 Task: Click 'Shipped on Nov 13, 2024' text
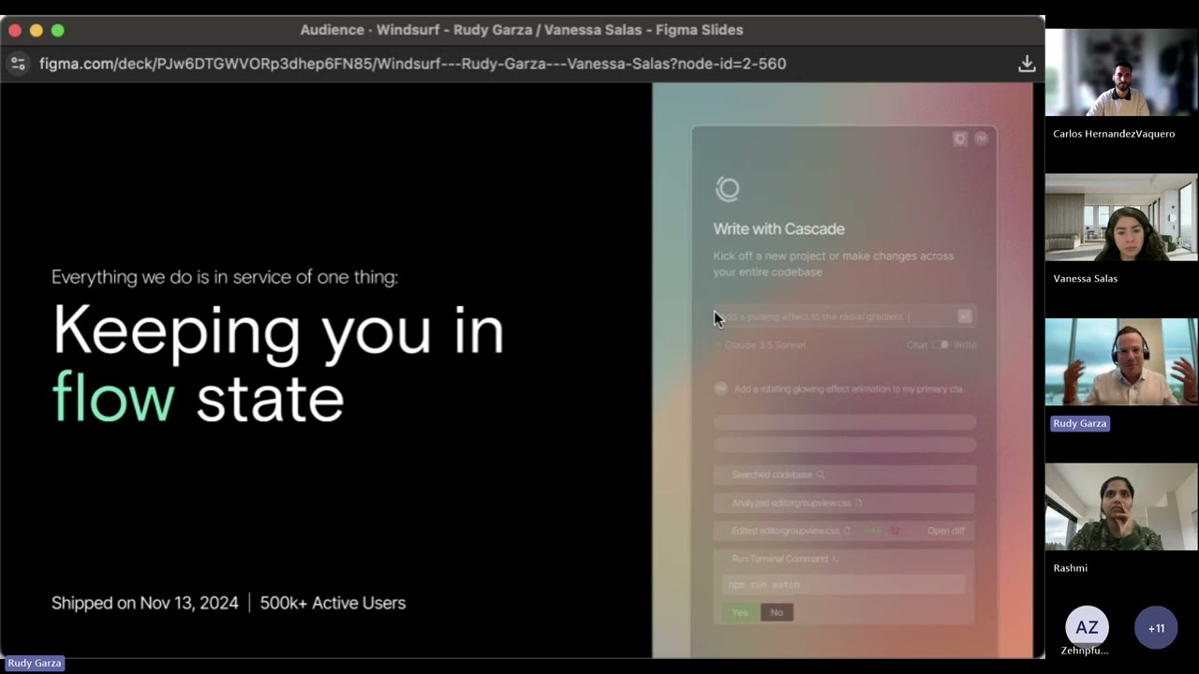coord(145,603)
